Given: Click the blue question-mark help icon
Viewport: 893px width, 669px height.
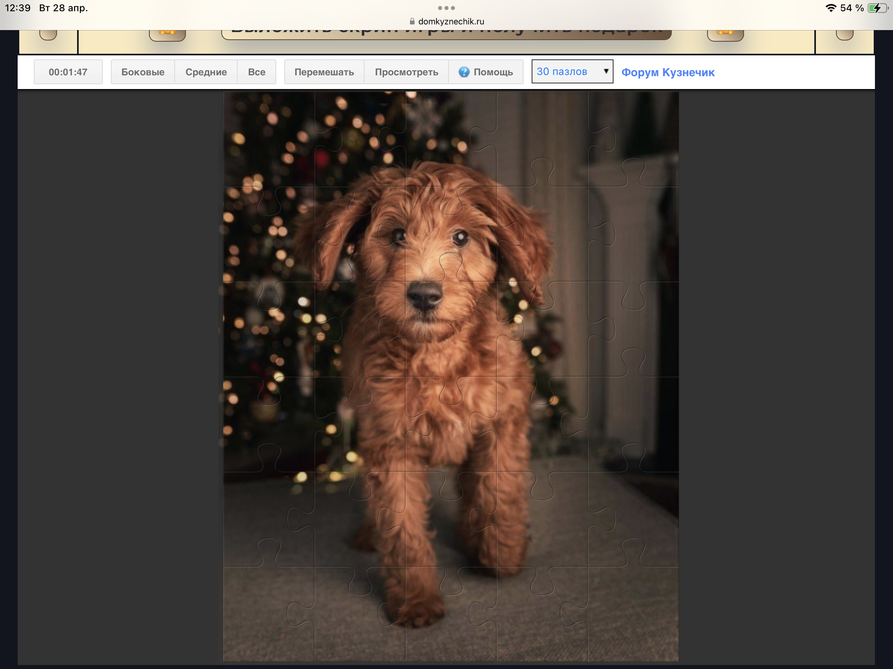Looking at the screenshot, I should 464,72.
